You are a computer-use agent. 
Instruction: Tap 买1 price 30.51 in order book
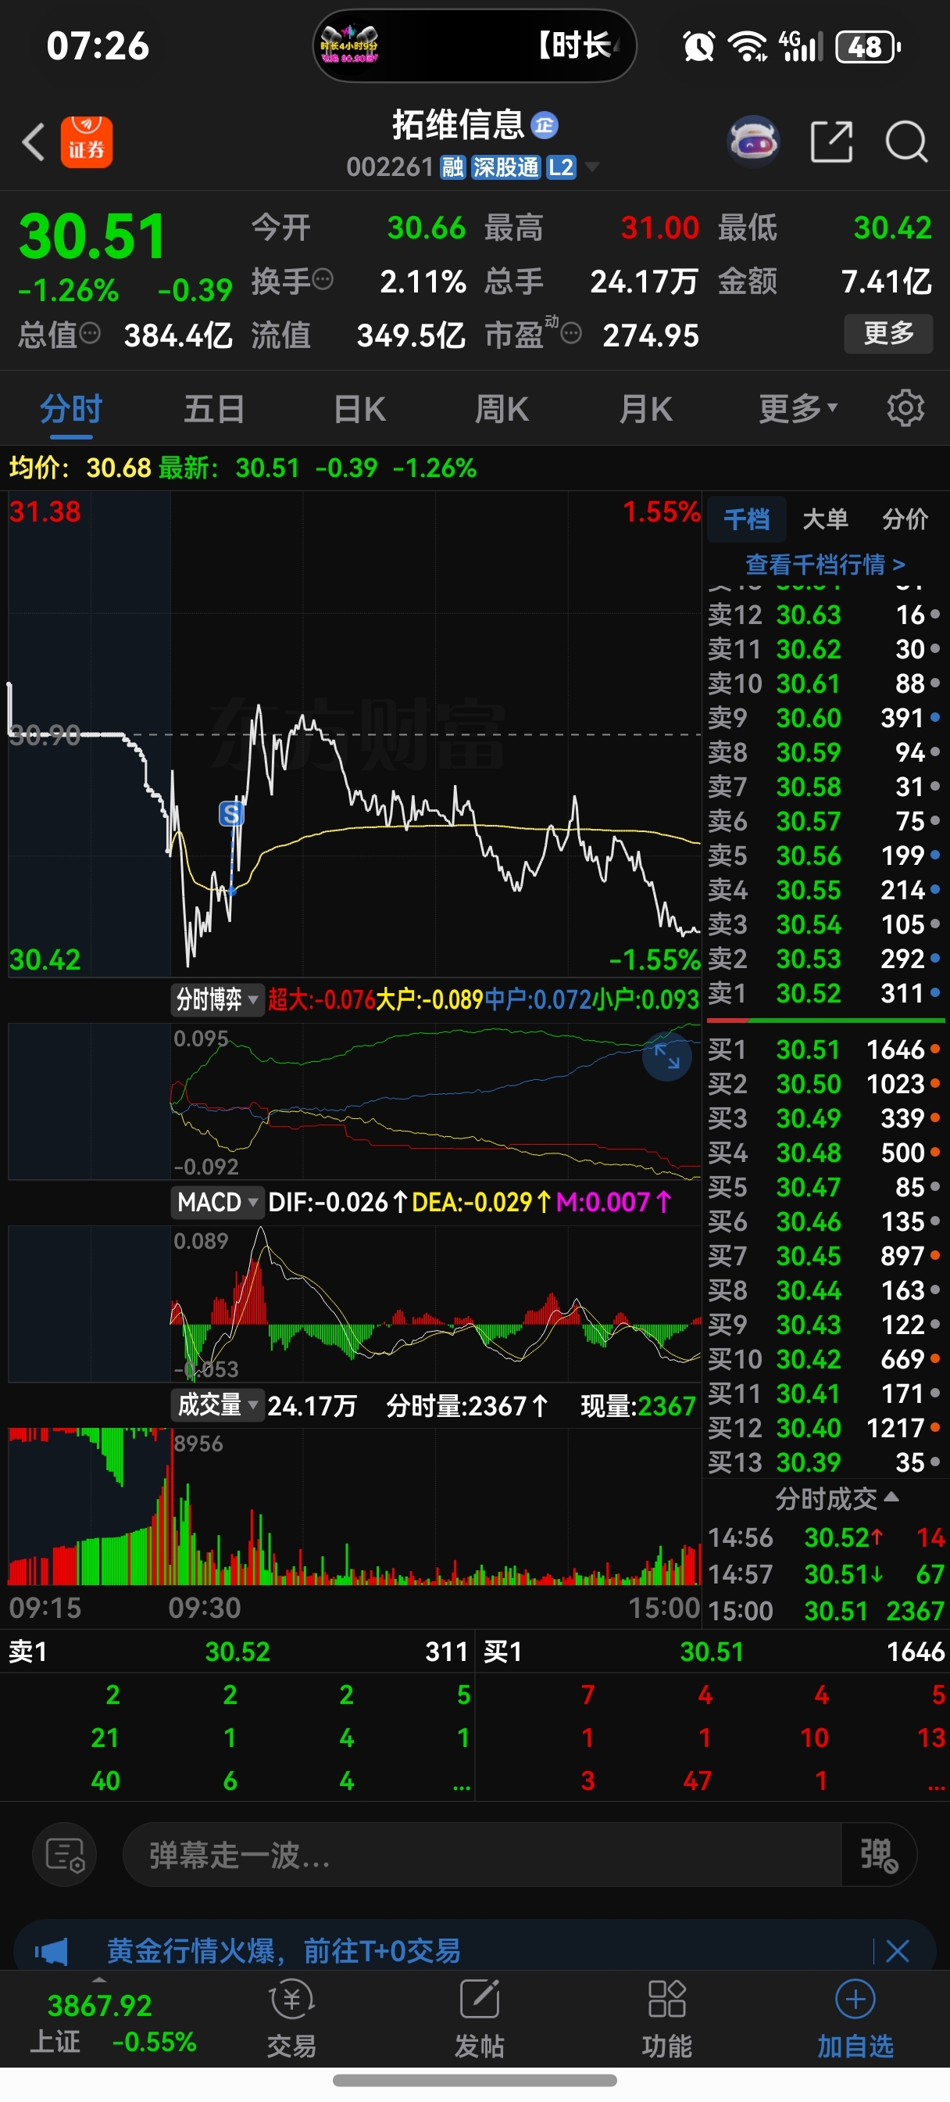(808, 1049)
